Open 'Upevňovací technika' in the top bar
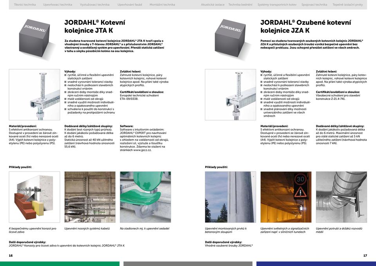The width and height of the screenshot is (376, 266). [x=58, y=5]
